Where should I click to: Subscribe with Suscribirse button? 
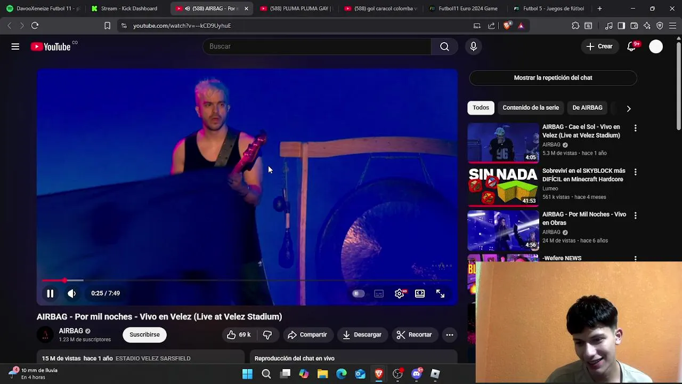click(144, 334)
